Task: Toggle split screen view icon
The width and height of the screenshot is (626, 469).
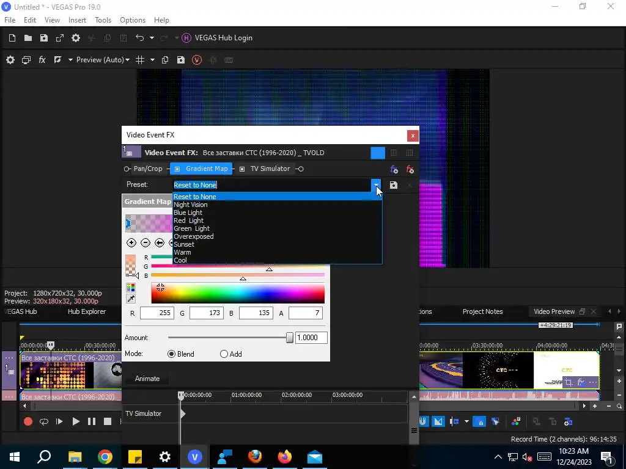Action: coord(58,60)
